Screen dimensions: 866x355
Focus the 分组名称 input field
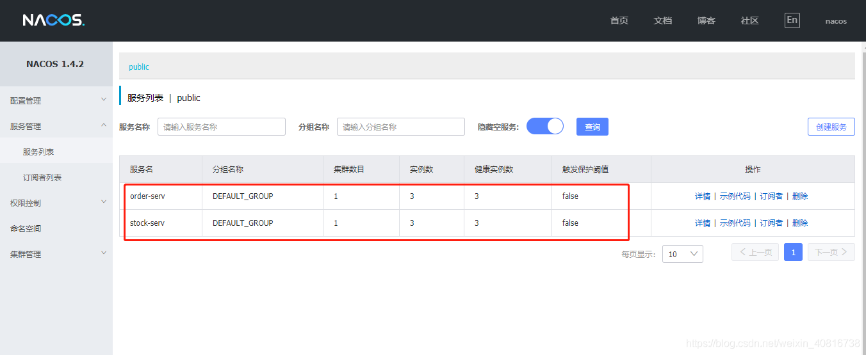point(400,127)
